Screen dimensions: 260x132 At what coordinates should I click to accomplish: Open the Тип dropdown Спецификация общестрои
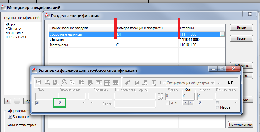tap(190, 83)
